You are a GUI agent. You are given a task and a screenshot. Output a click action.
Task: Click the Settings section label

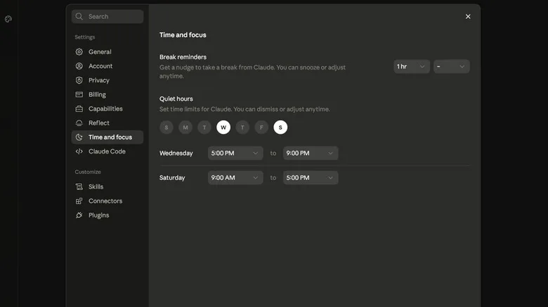(x=85, y=37)
